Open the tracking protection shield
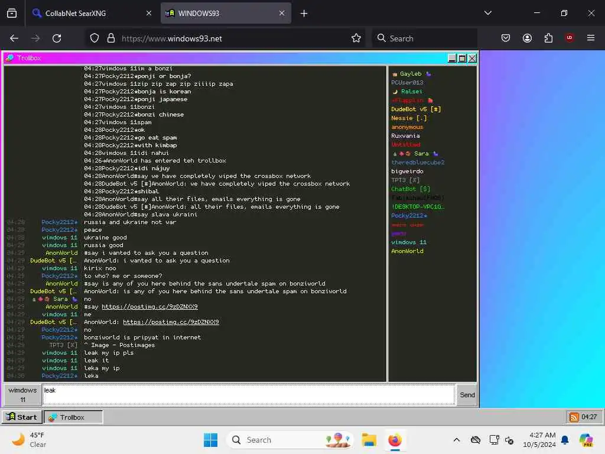 95,38
